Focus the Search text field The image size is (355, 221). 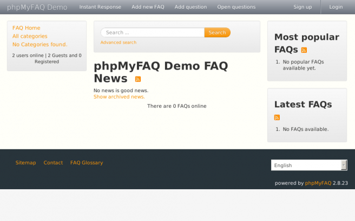point(153,33)
